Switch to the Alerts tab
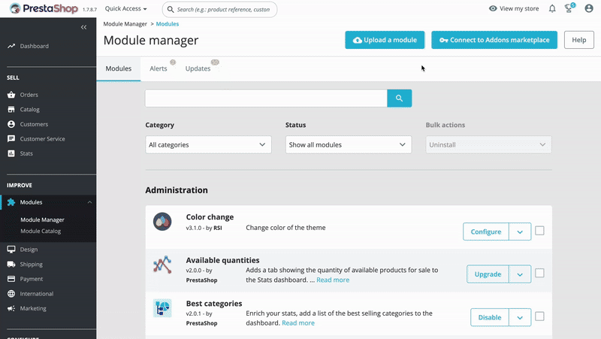The image size is (601, 339). point(159,68)
